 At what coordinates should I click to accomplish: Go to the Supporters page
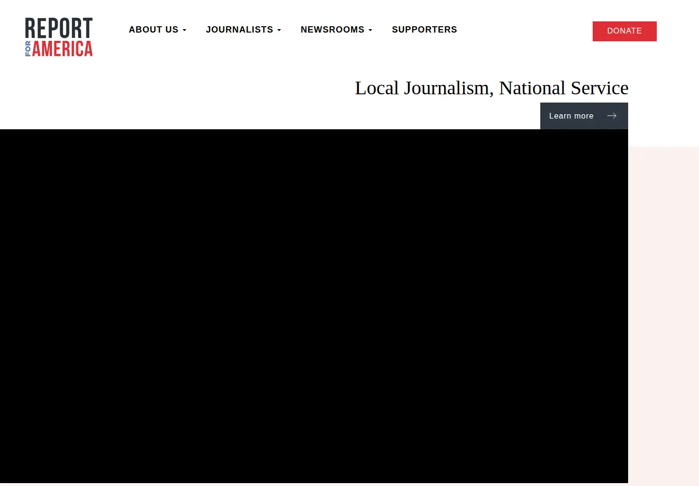(x=424, y=30)
